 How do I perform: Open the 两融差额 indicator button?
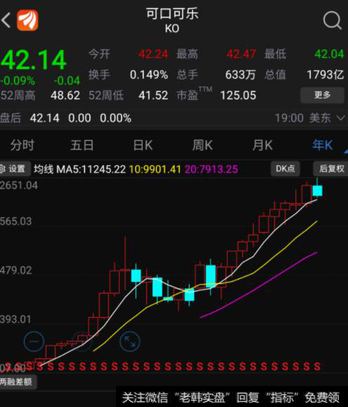coord(18,382)
